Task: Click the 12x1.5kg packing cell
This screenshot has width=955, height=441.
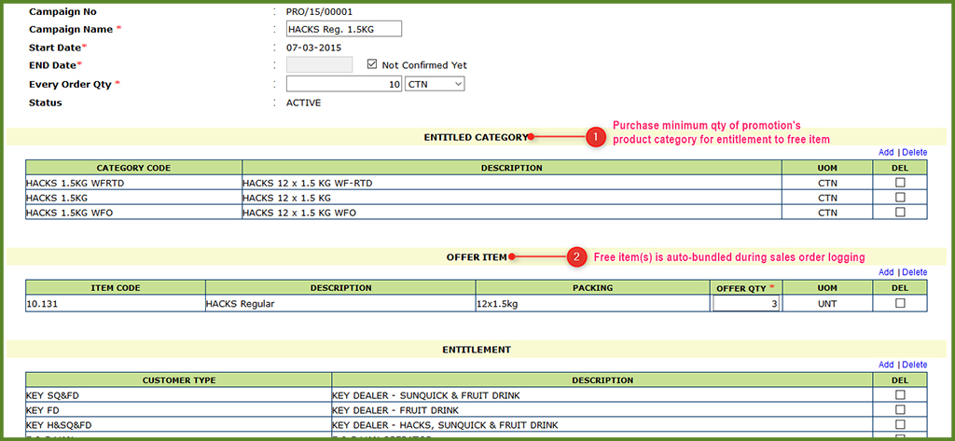Action: [593, 303]
